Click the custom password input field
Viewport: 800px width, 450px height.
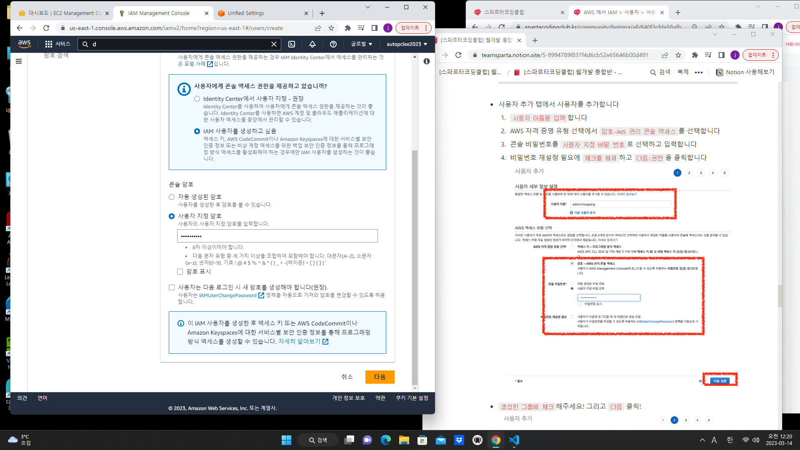[277, 236]
